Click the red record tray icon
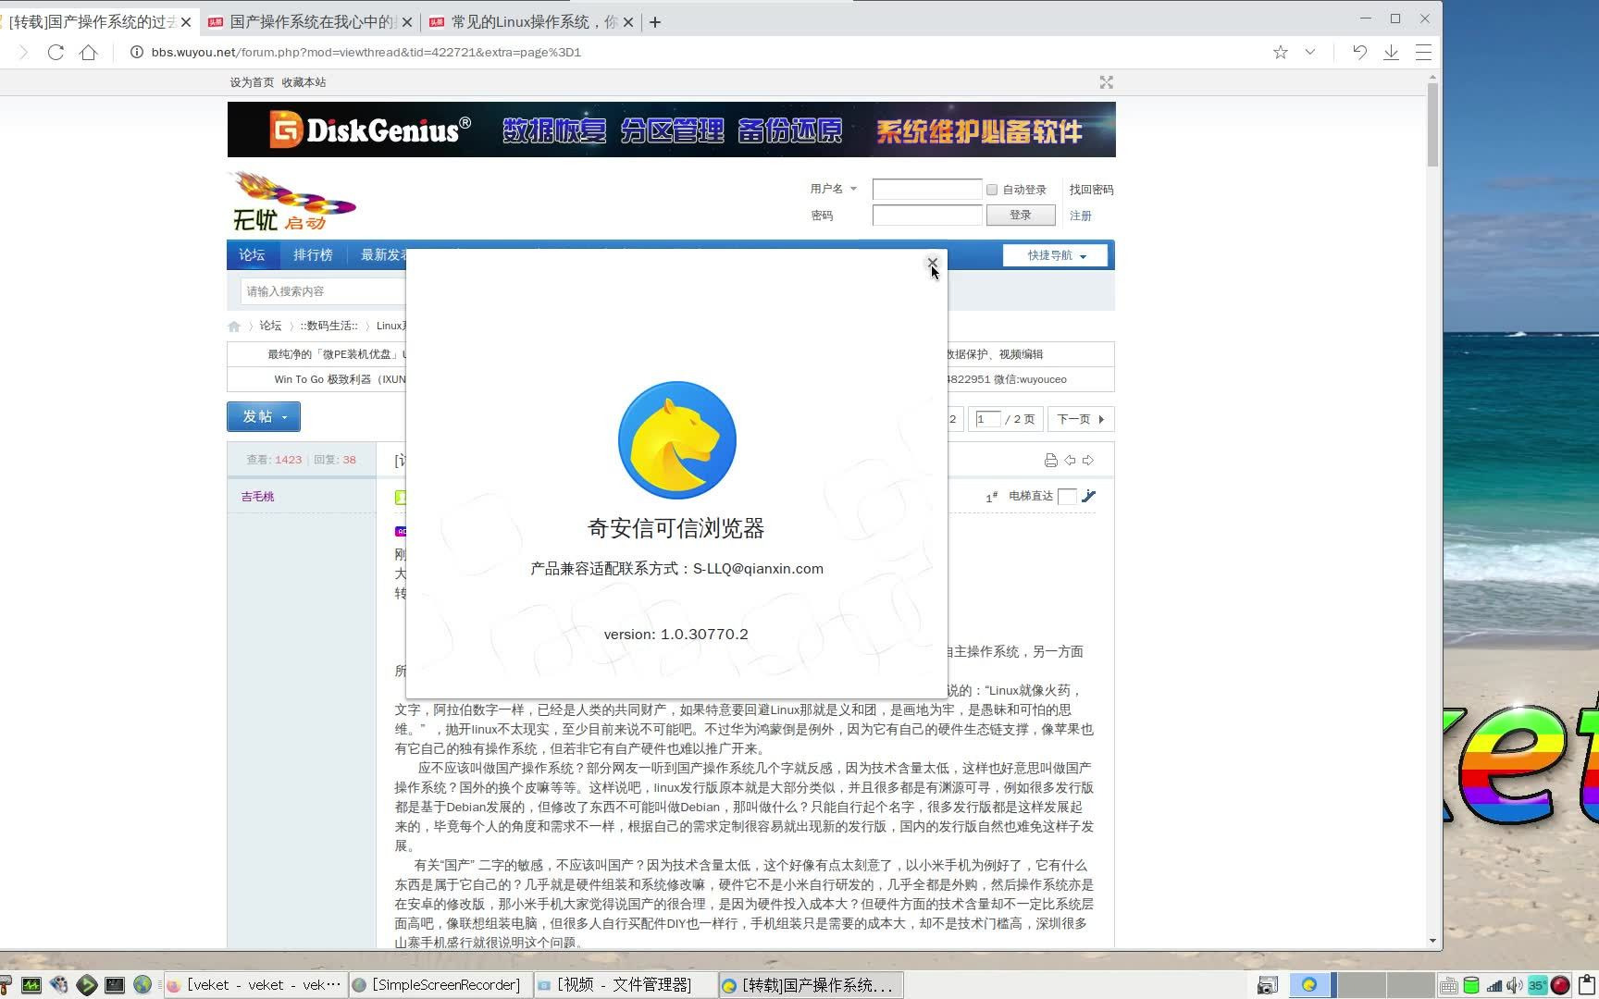This screenshot has width=1599, height=999. 1560,985
